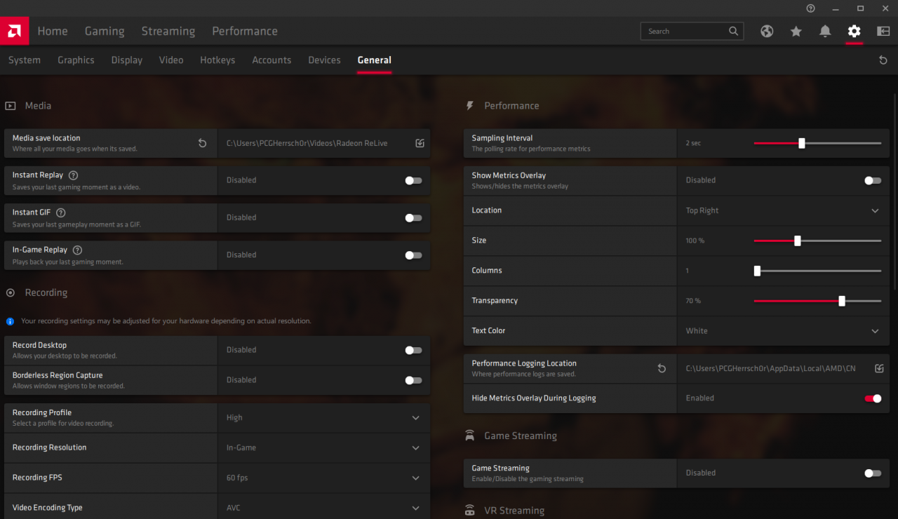Image resolution: width=898 pixels, height=519 pixels.
Task: Enable Instant Replay toggle
Action: tap(414, 180)
